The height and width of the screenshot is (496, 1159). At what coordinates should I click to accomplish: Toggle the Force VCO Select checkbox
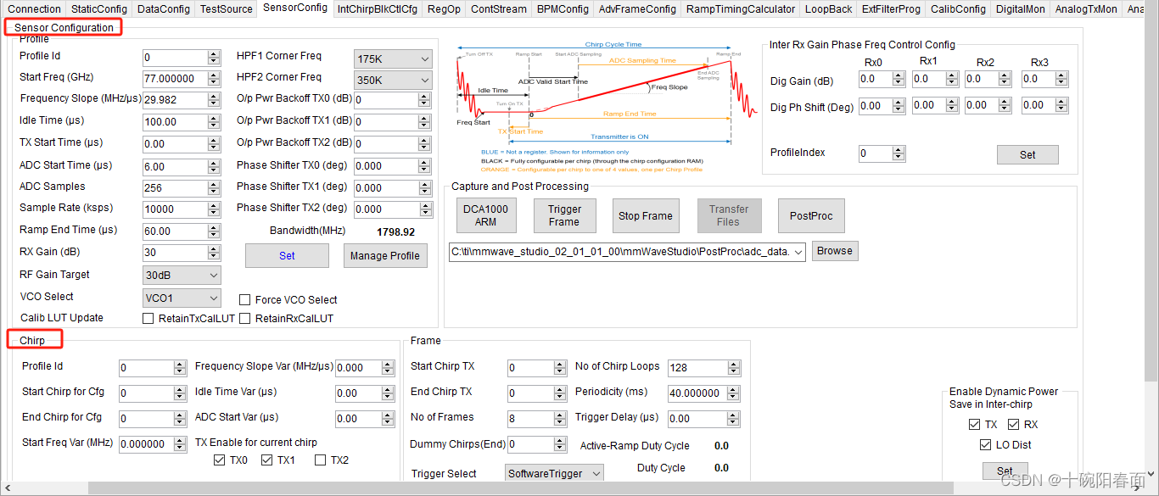(244, 300)
